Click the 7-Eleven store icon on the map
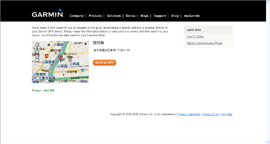Screen dimensions: 270x144 [x=66, y=80]
